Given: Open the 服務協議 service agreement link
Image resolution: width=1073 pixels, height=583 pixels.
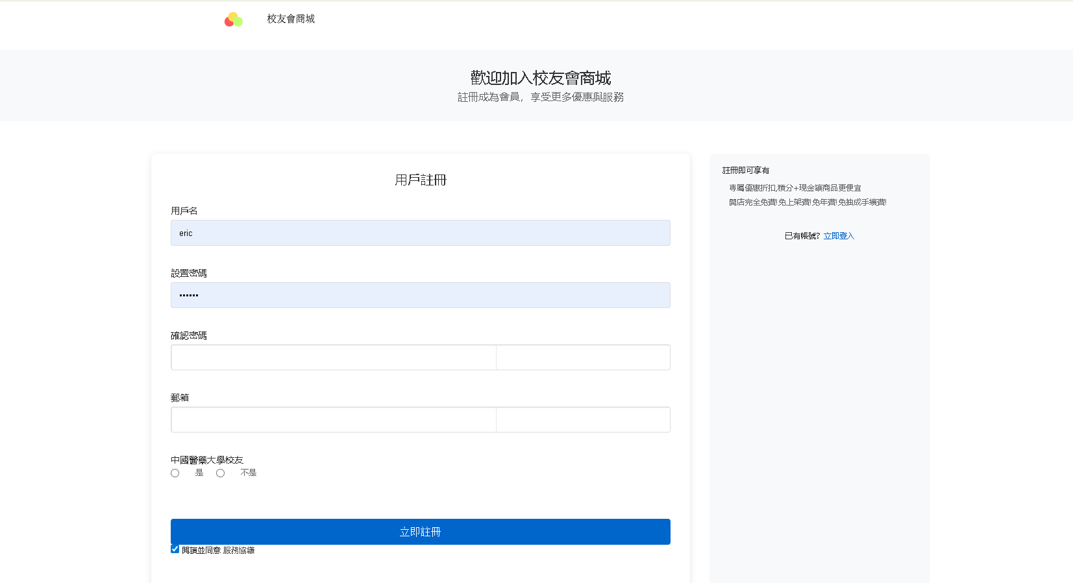Looking at the screenshot, I should click(x=239, y=551).
